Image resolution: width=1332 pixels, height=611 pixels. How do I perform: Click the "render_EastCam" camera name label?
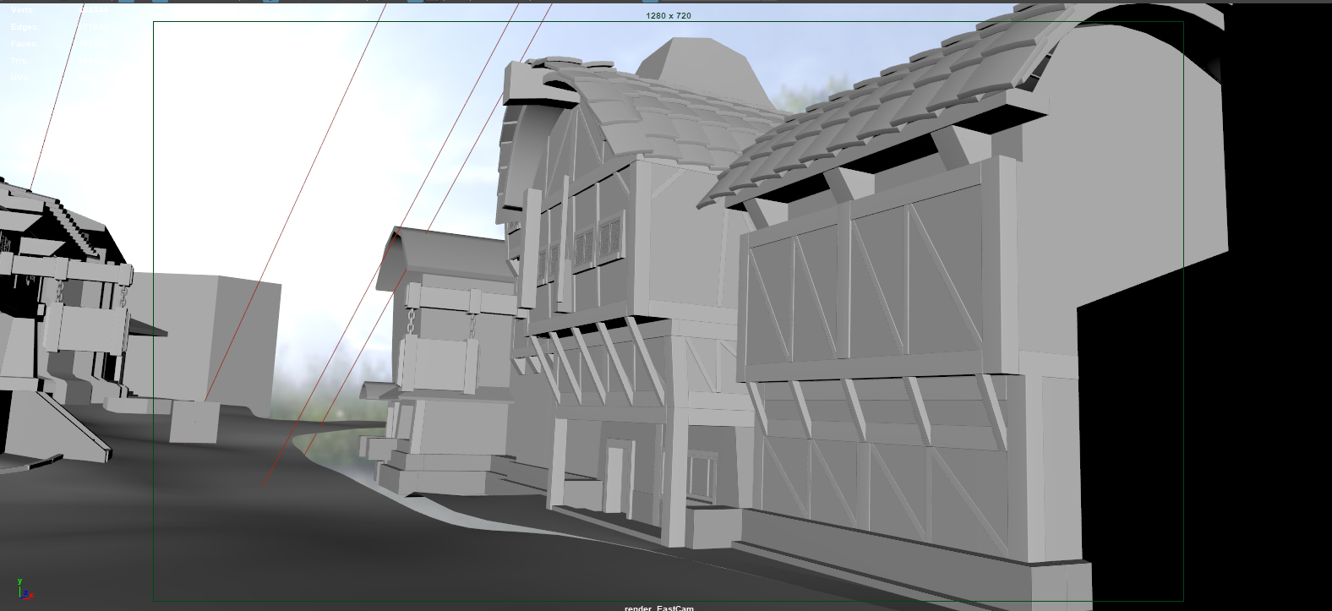click(x=659, y=608)
